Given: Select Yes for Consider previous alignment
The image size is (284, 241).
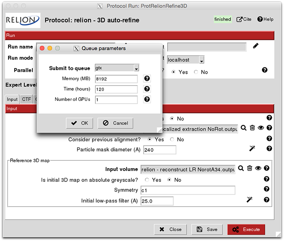Looking at the screenshot, I should [150, 139].
